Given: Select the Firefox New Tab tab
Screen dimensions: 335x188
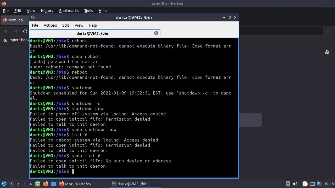Looking at the screenshot, I should (x=15, y=20).
